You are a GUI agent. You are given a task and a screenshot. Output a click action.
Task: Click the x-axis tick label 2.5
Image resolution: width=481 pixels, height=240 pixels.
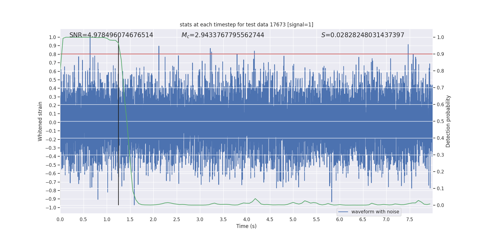[176, 219]
